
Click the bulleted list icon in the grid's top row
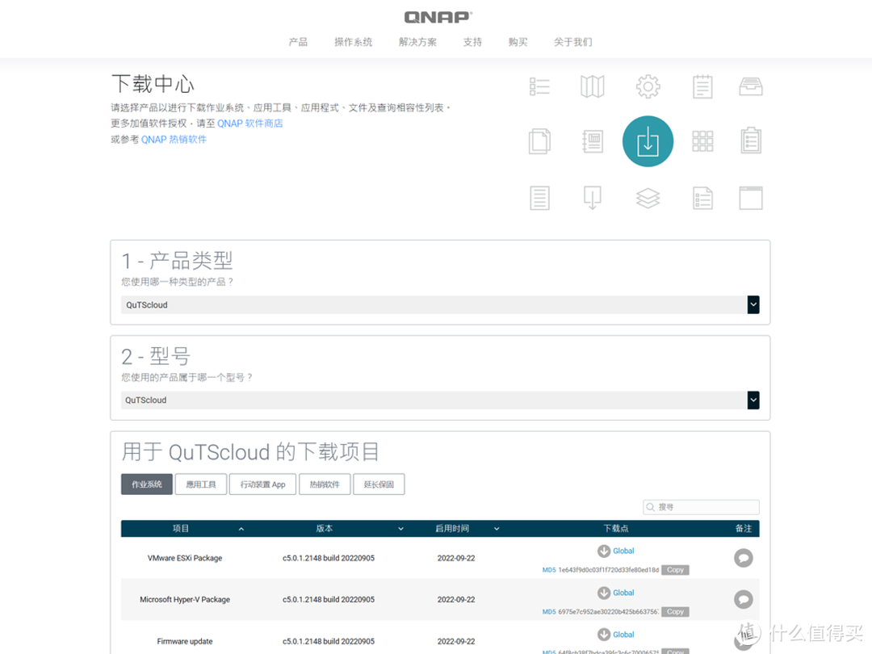pyautogui.click(x=539, y=86)
